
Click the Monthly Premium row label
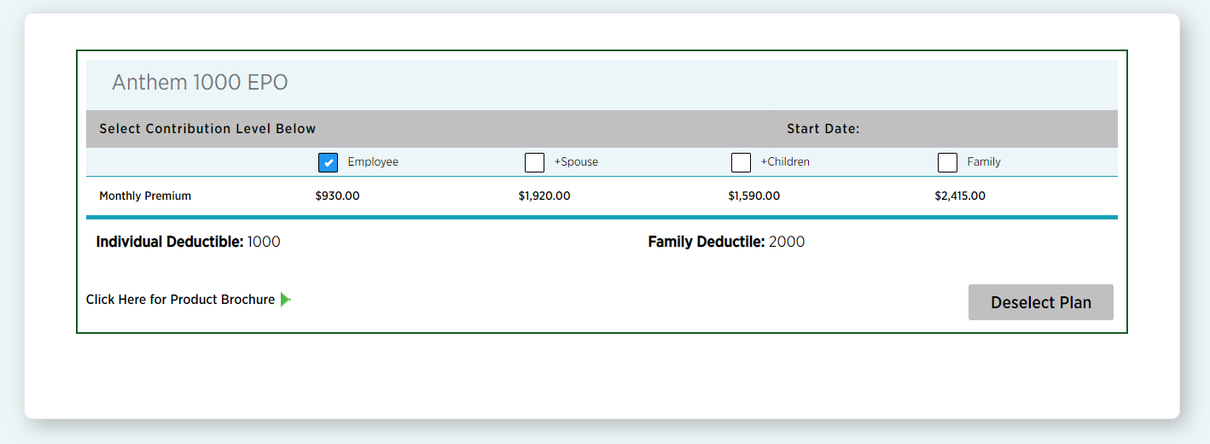145,196
